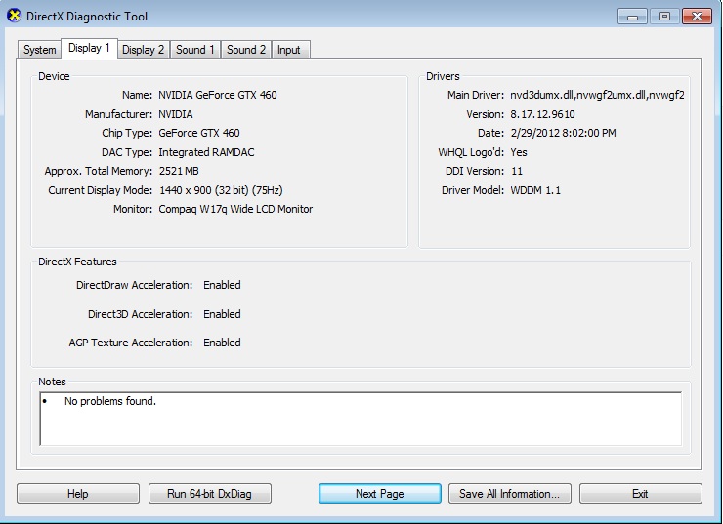723x524 pixels.
Task: Click the DirectDraw Acceleration 'Enabled' value
Action: click(x=222, y=285)
